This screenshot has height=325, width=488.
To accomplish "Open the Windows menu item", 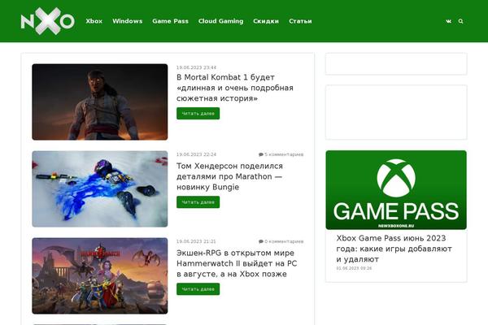I will point(128,21).
